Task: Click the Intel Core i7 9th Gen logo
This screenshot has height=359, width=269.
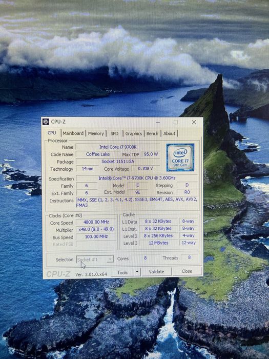Action: point(180,157)
